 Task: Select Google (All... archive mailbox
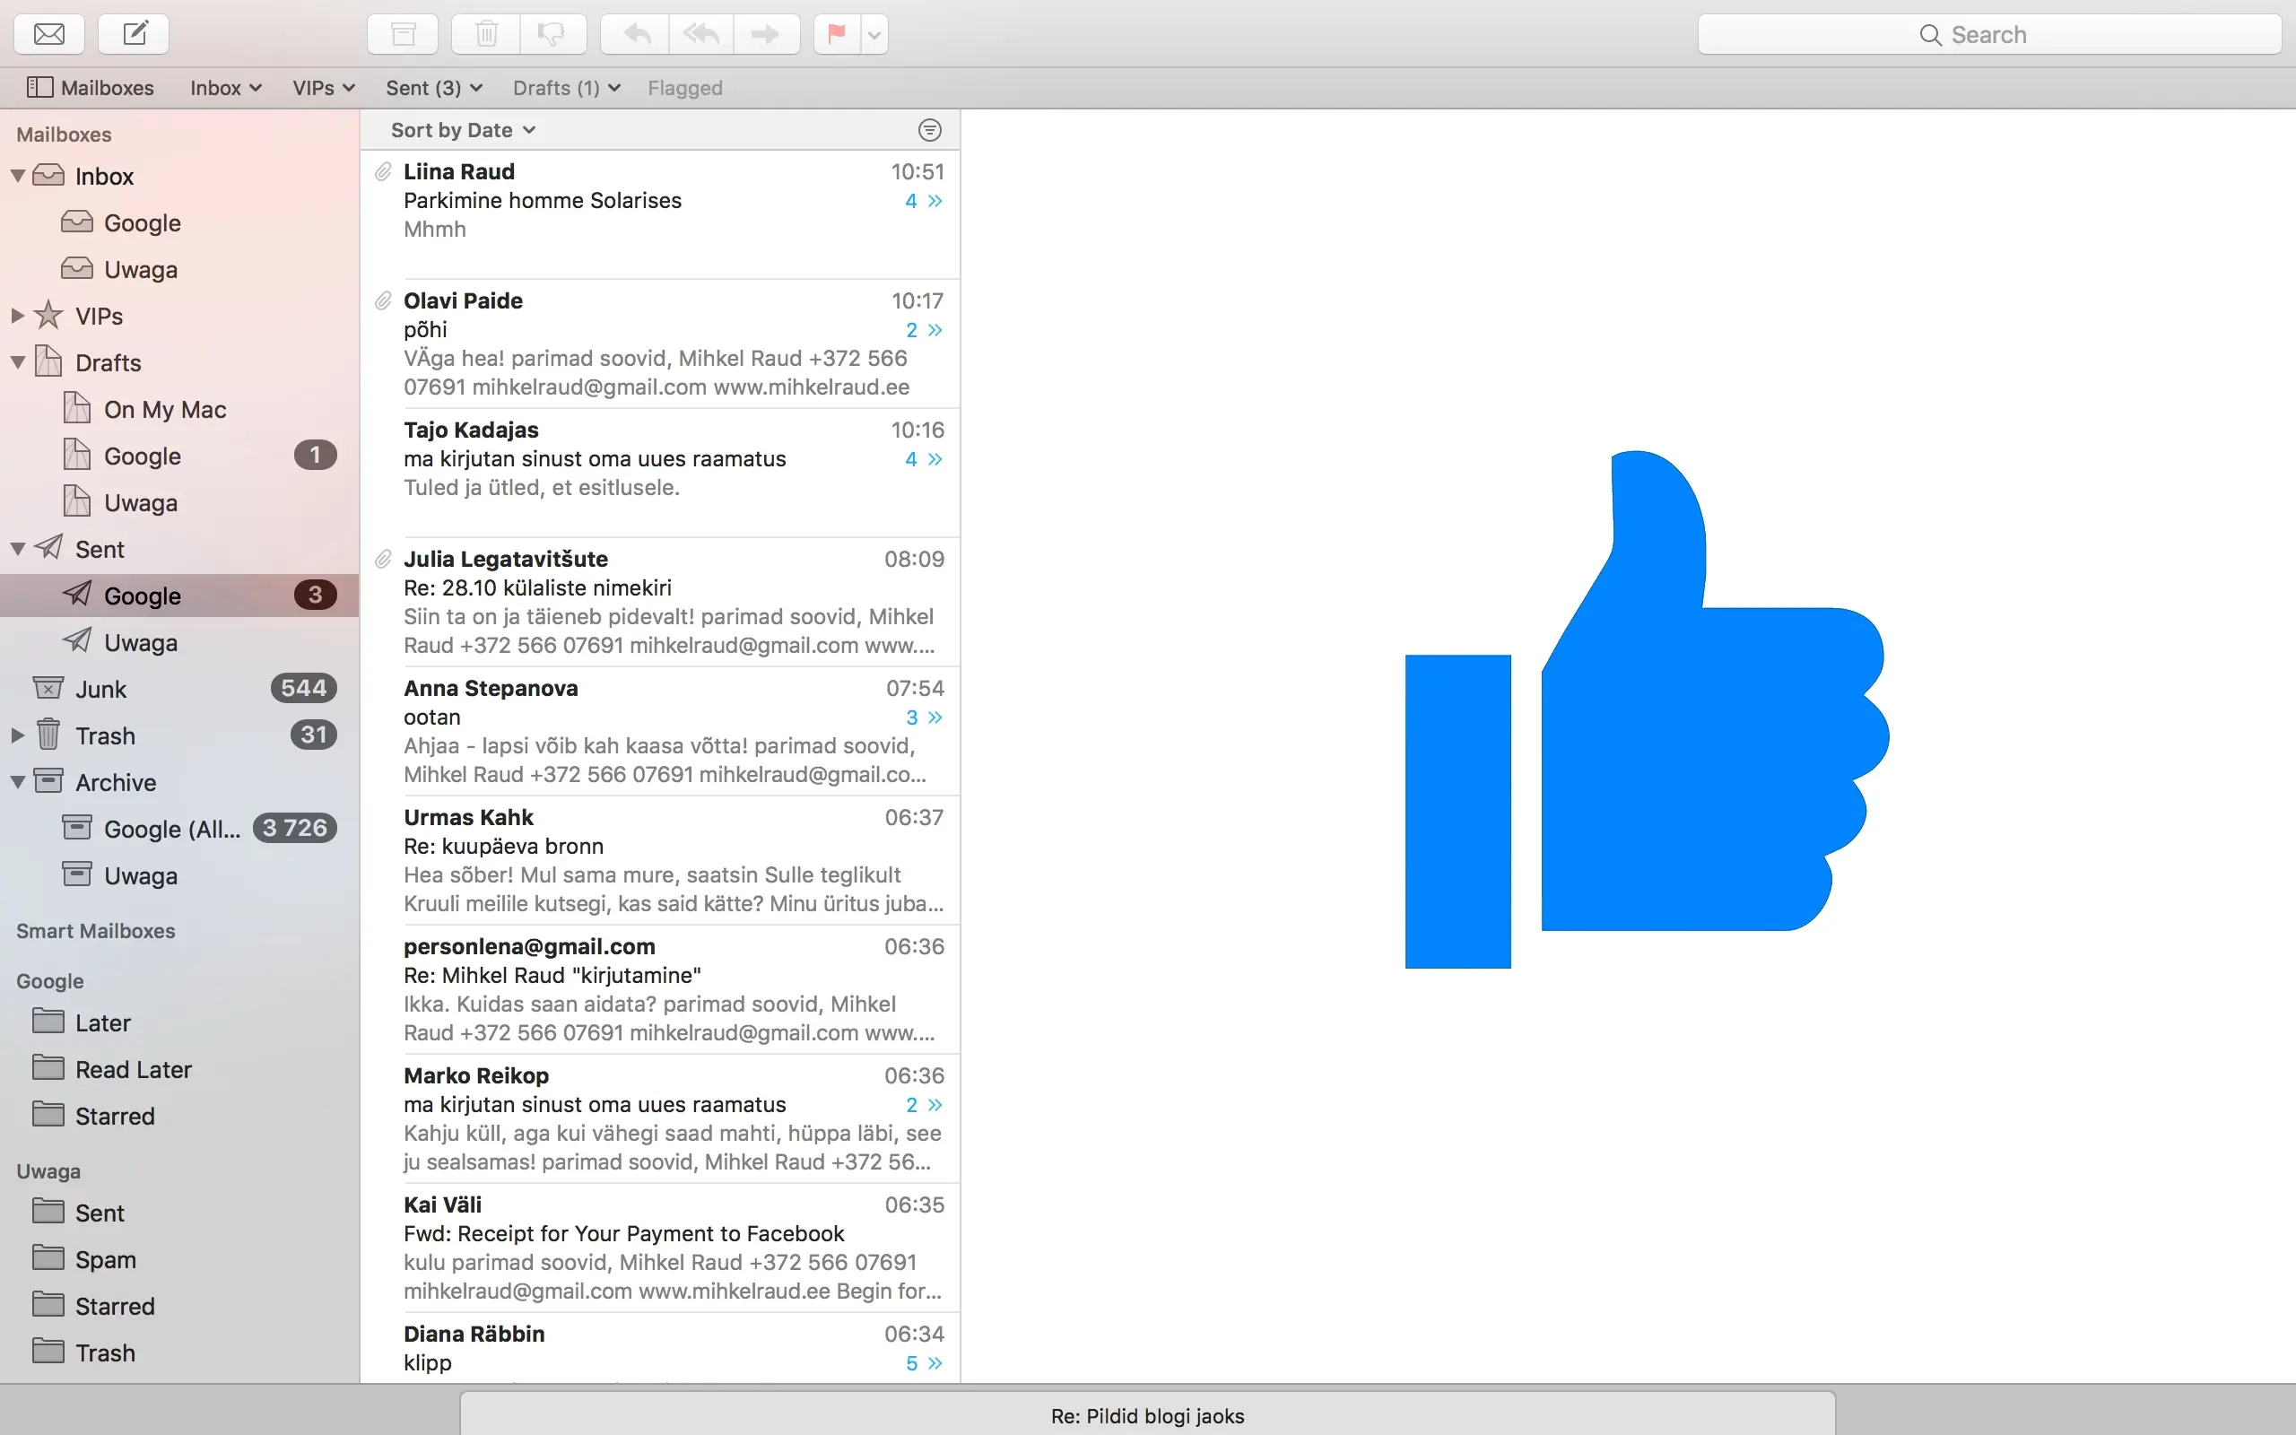[x=179, y=829]
